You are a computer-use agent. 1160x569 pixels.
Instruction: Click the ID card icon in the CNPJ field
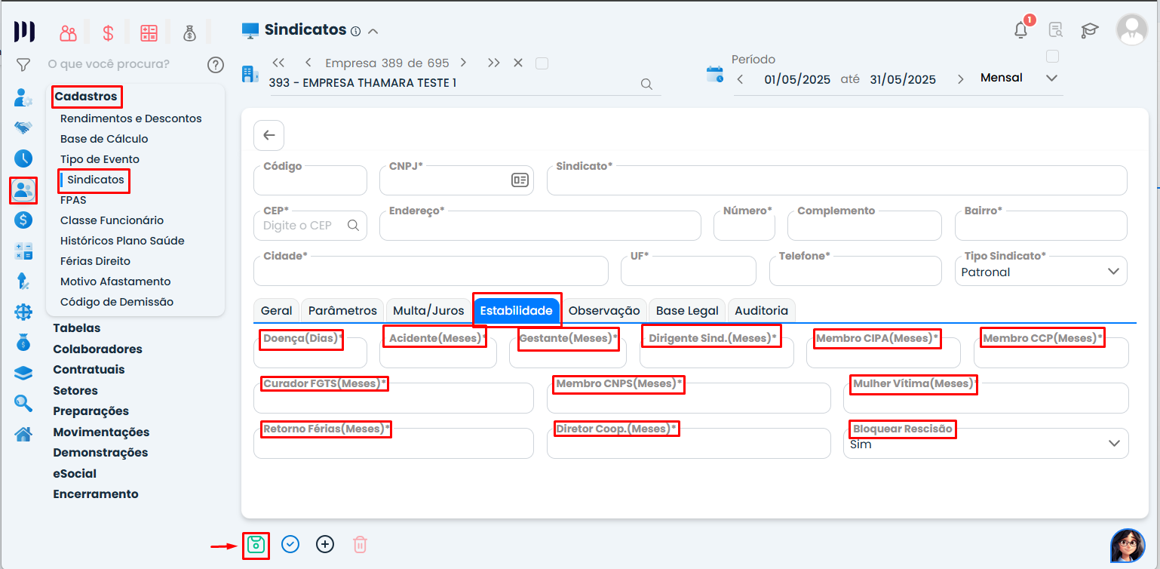520,180
